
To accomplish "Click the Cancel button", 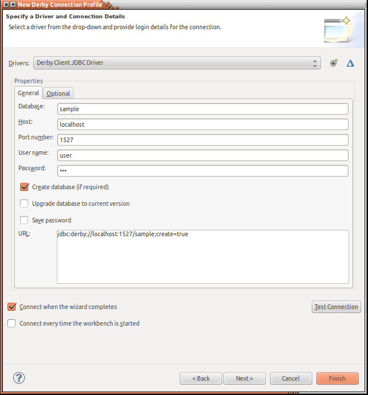I will tap(291, 378).
